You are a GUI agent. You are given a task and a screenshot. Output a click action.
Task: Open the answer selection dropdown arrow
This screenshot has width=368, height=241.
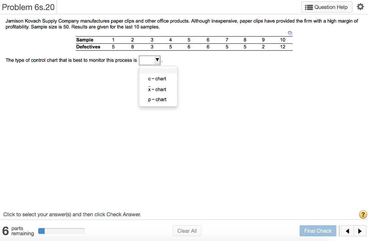coord(157,60)
